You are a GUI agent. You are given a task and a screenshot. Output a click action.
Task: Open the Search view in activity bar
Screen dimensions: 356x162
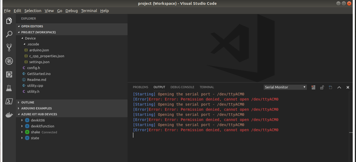pyautogui.click(x=9, y=34)
